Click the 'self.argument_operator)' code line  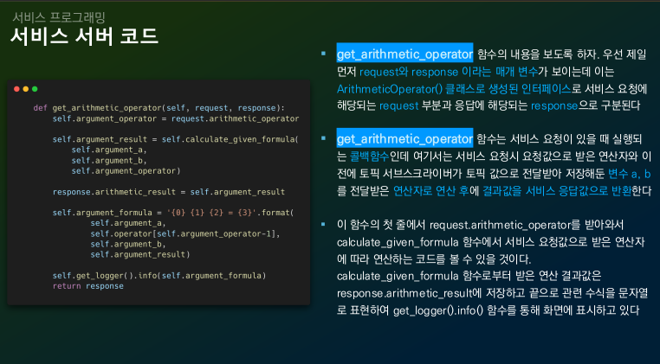pyautogui.click(x=126, y=170)
